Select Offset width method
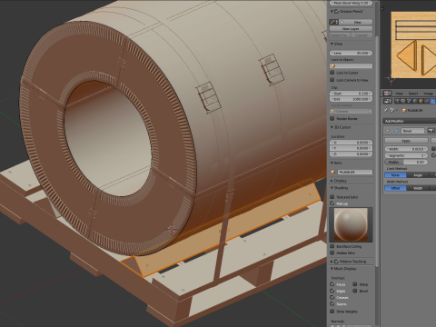Viewport: 436px width, 327px height. coord(395,188)
